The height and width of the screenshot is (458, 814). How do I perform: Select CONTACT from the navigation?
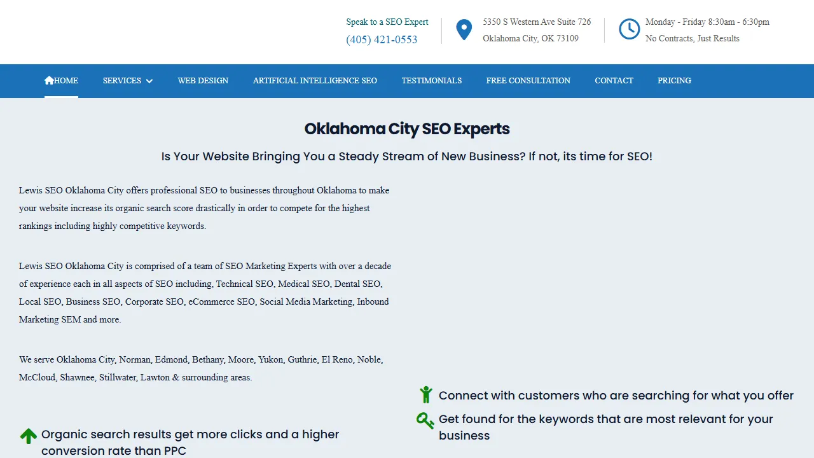(x=614, y=81)
